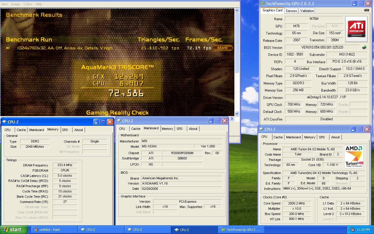Select the Graphics Card tab in GPU-Z
The width and height of the screenshot is (374, 234).
tap(272, 10)
